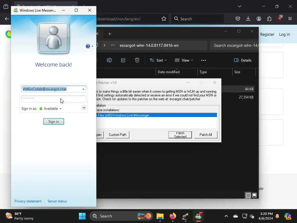Open the View dropdown in Explorer

coord(184,60)
